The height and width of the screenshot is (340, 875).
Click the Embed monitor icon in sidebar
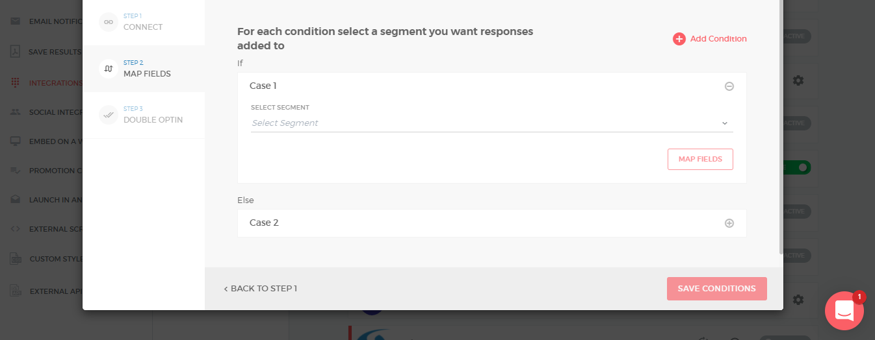click(15, 141)
